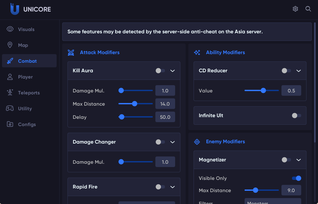Click the Damage Changer Damage Mul. slider
The width and height of the screenshot is (318, 204).
coord(136,162)
